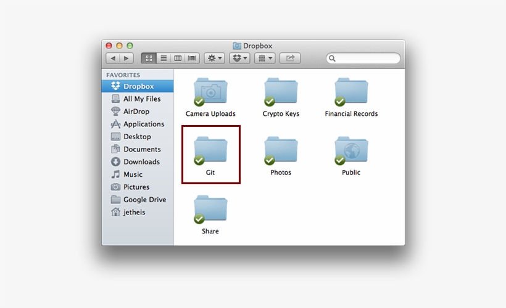The width and height of the screenshot is (506, 308).
Task: Select Google Drive in the sidebar
Action: point(138,200)
